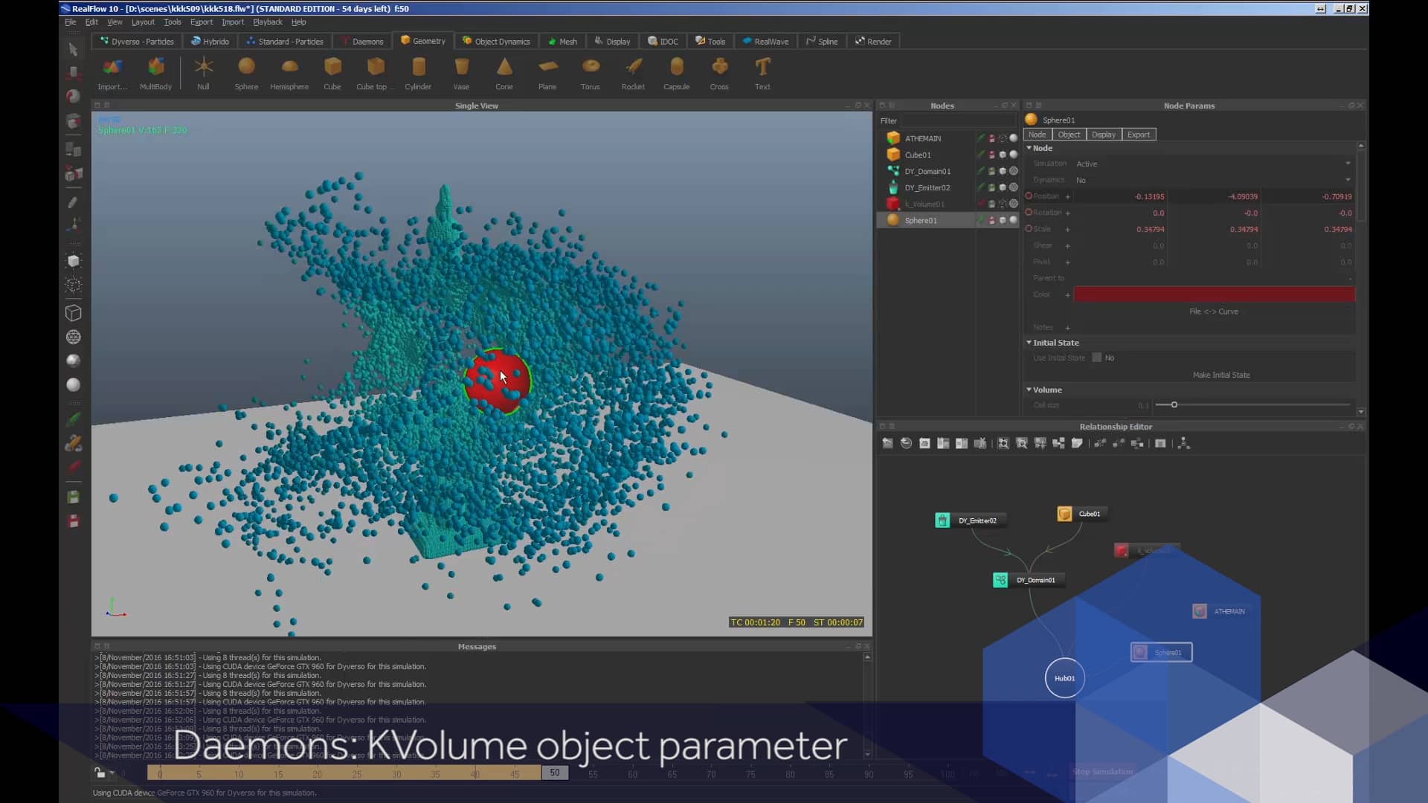Open the Dynamics dropdown
1428x803 pixels.
coord(1212,180)
